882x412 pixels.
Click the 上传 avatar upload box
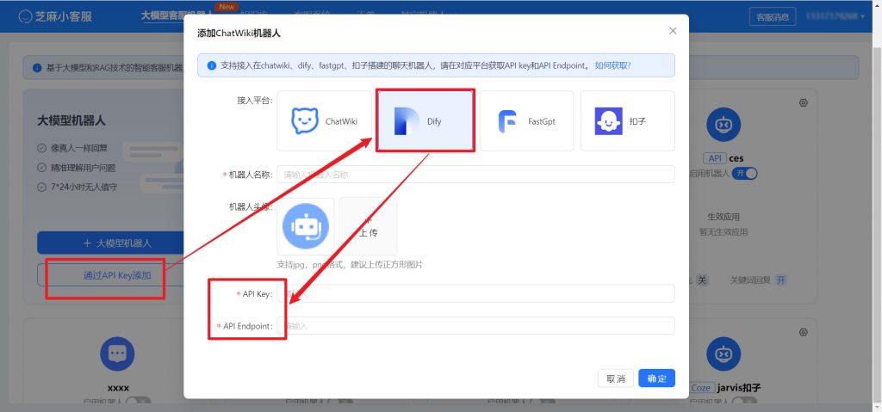(368, 226)
